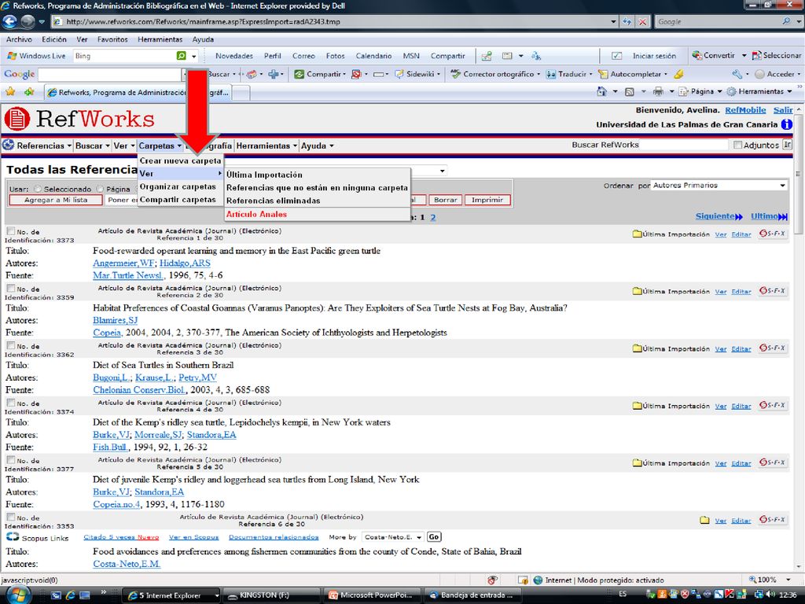Open the address bar history dropdown

click(613, 21)
